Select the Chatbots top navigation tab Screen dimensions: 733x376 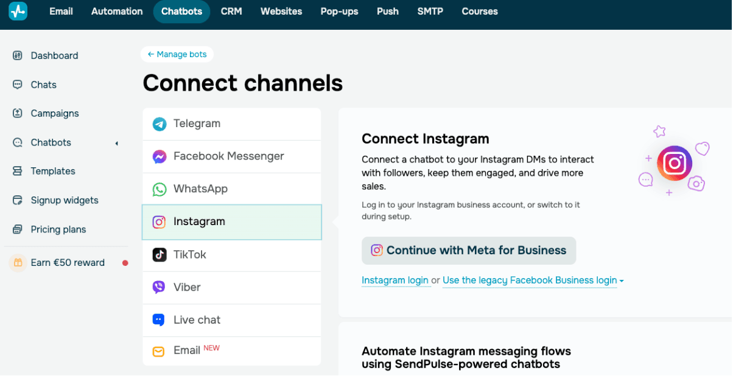[x=181, y=11]
